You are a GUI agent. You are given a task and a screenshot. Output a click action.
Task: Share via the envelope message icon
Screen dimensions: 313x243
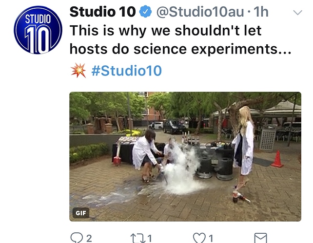pyautogui.click(x=261, y=238)
